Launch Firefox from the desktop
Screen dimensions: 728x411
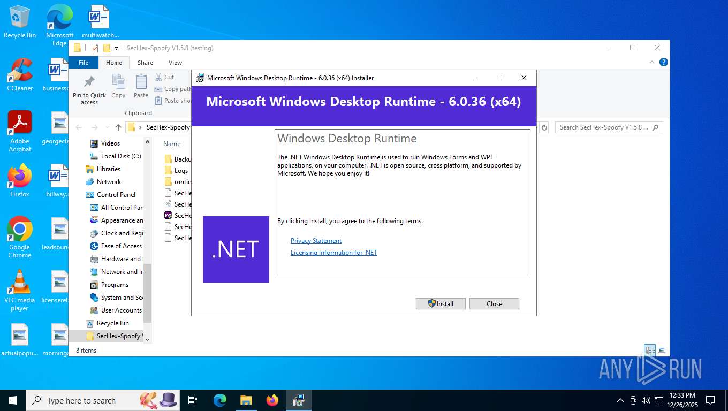tap(20, 180)
